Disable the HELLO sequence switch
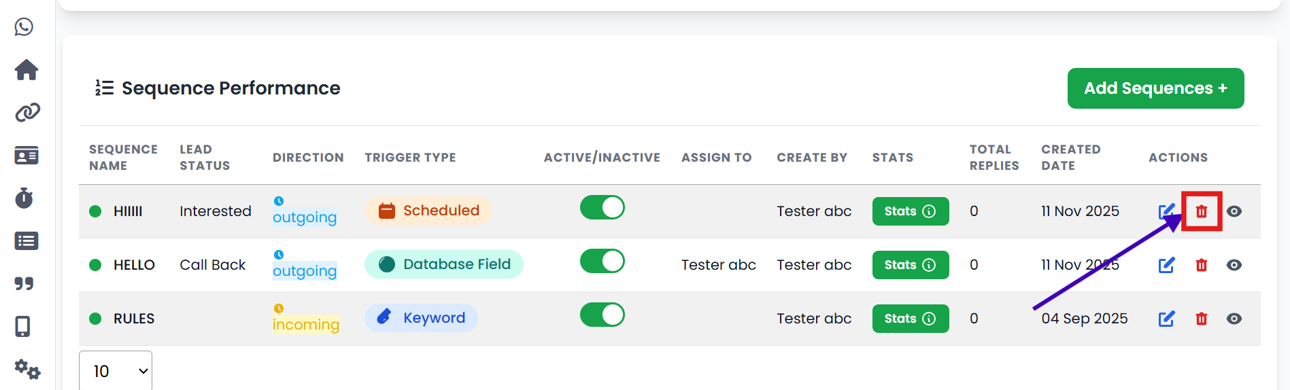Viewport: 1290px width, 390px height. click(x=602, y=261)
